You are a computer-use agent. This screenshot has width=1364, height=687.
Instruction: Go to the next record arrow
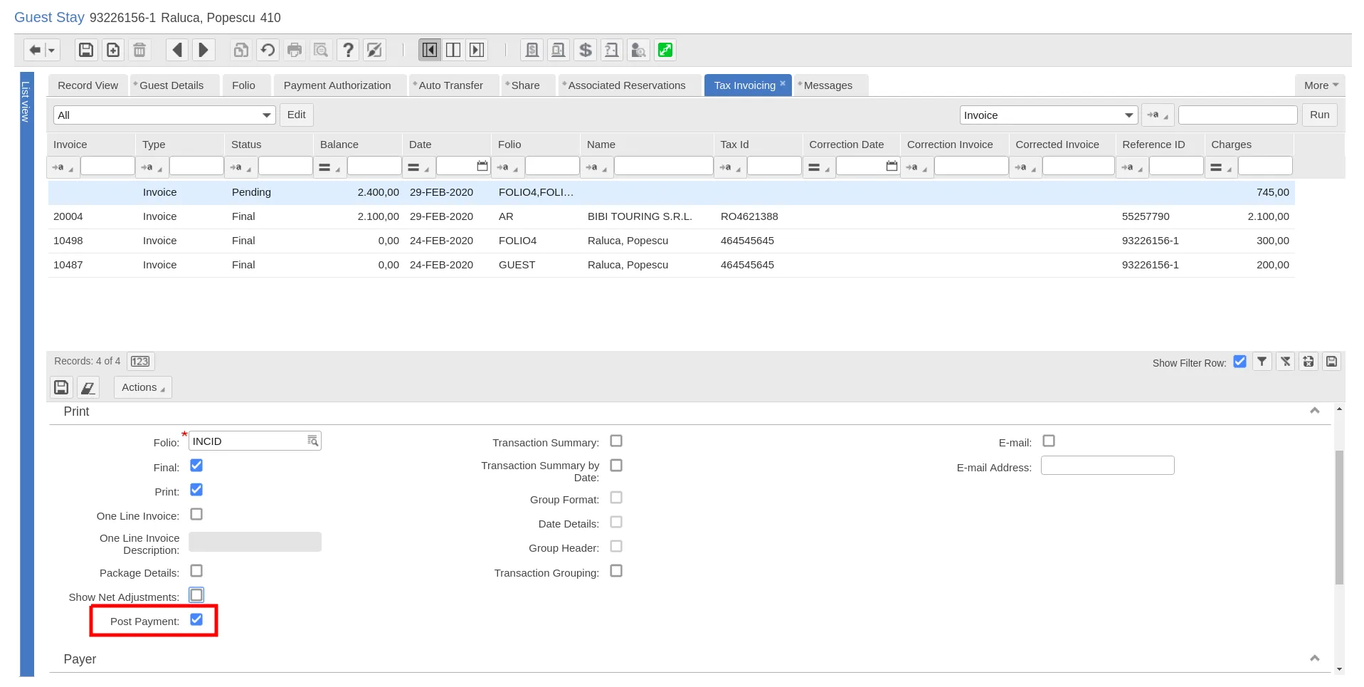coord(203,50)
